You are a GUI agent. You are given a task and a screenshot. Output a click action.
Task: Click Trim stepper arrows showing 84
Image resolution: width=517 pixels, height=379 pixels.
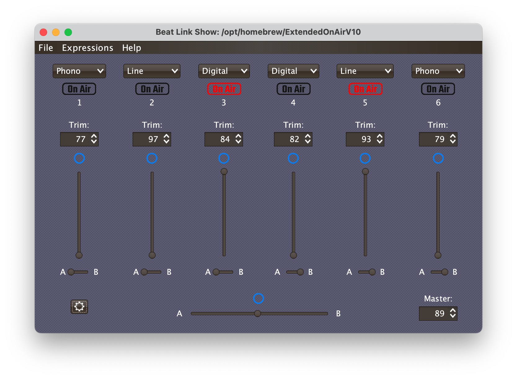click(x=239, y=139)
